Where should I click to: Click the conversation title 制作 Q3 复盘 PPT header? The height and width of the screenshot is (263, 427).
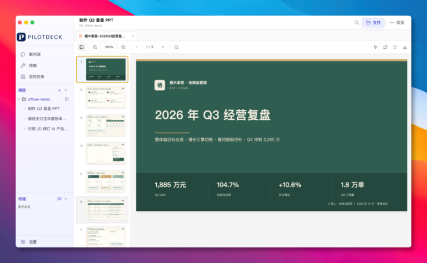pyautogui.click(x=96, y=20)
